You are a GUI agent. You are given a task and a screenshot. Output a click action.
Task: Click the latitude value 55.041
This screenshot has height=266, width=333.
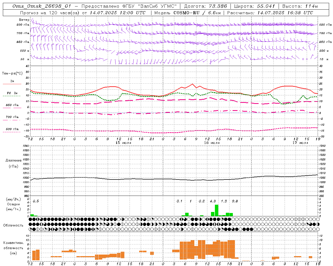point(266,6)
